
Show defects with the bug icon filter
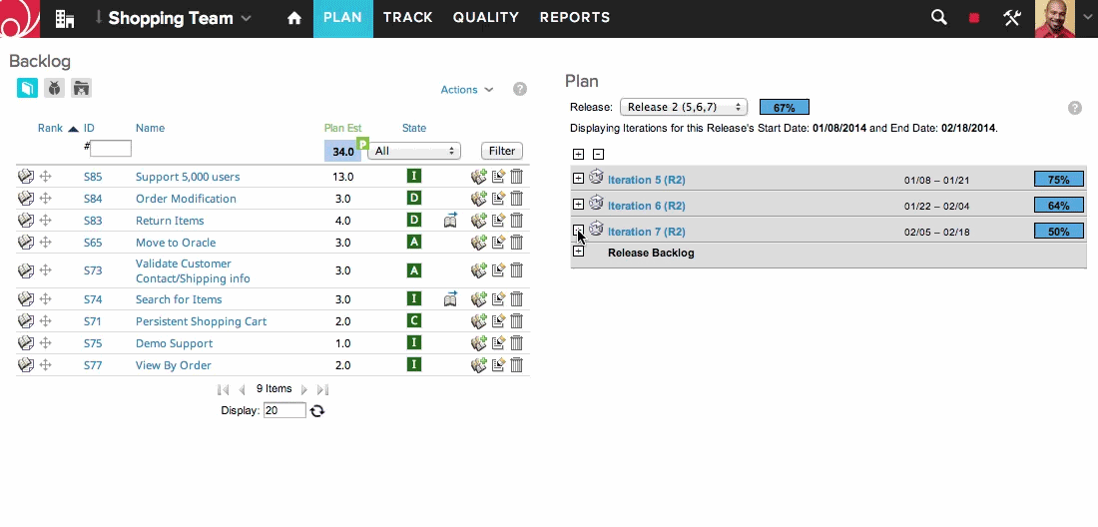point(55,88)
